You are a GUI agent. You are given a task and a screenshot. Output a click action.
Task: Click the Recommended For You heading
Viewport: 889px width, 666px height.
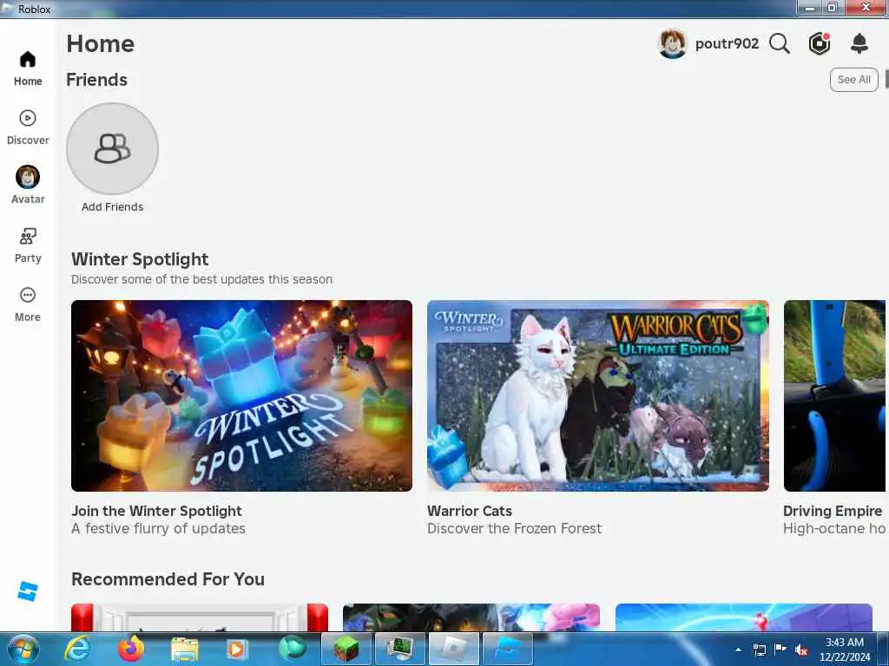pos(168,579)
